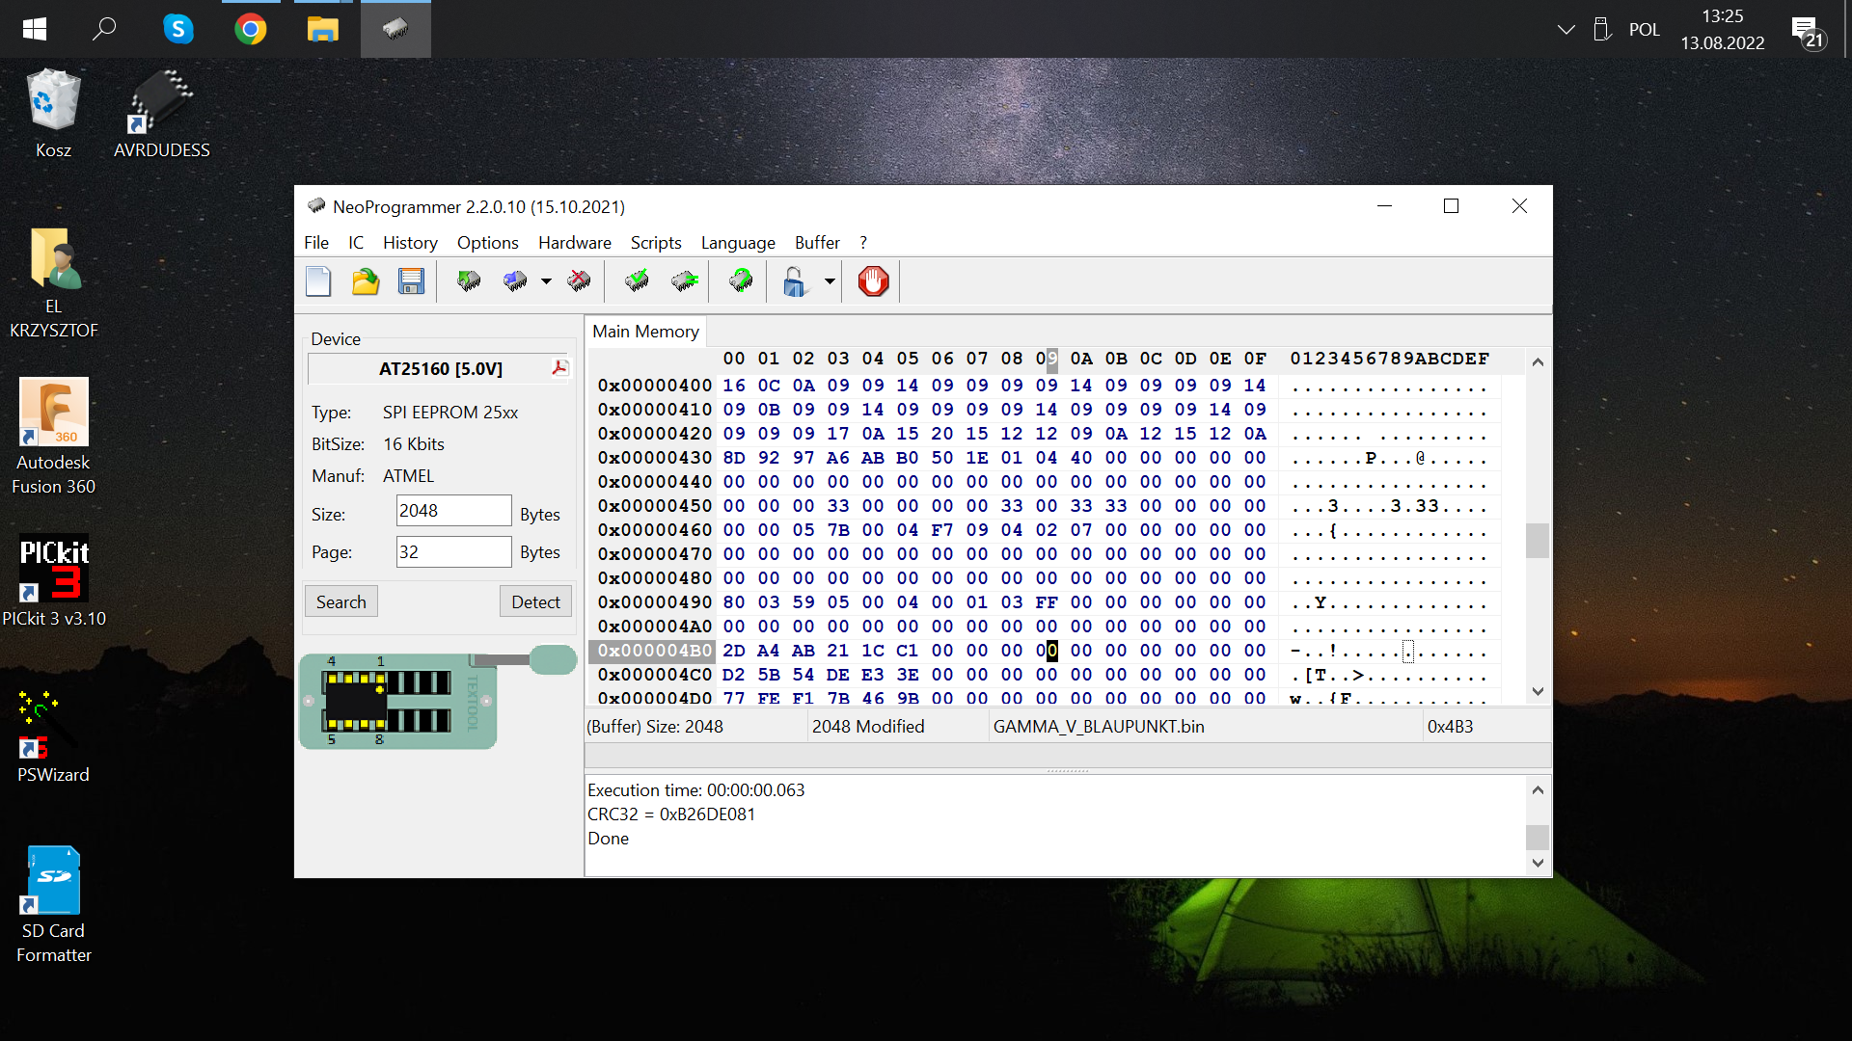
Task: Click the Detect IC question-mark icon
Action: [741, 281]
